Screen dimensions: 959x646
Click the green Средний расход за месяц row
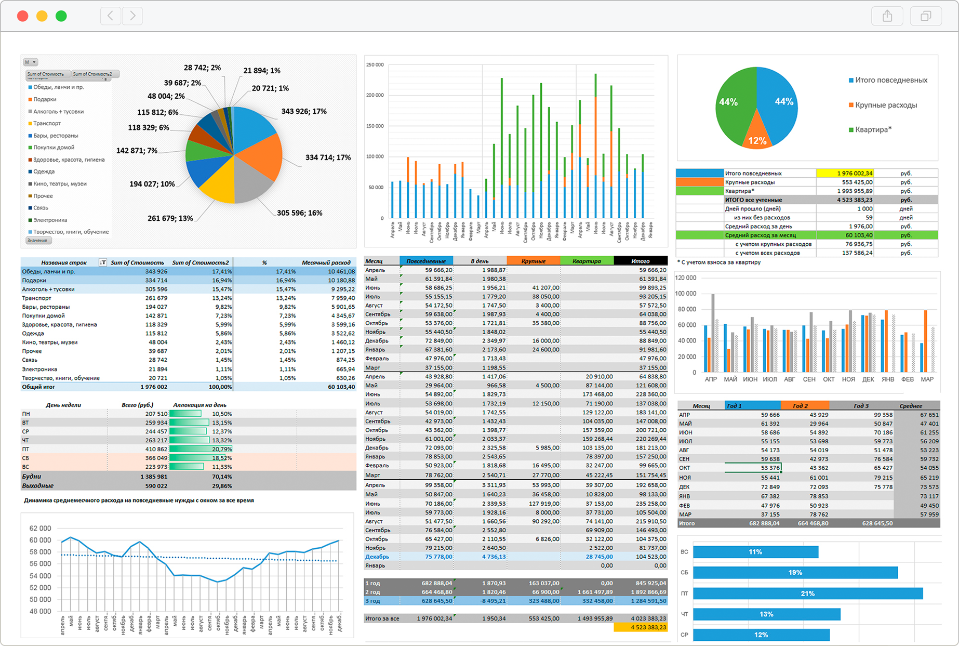(x=807, y=235)
